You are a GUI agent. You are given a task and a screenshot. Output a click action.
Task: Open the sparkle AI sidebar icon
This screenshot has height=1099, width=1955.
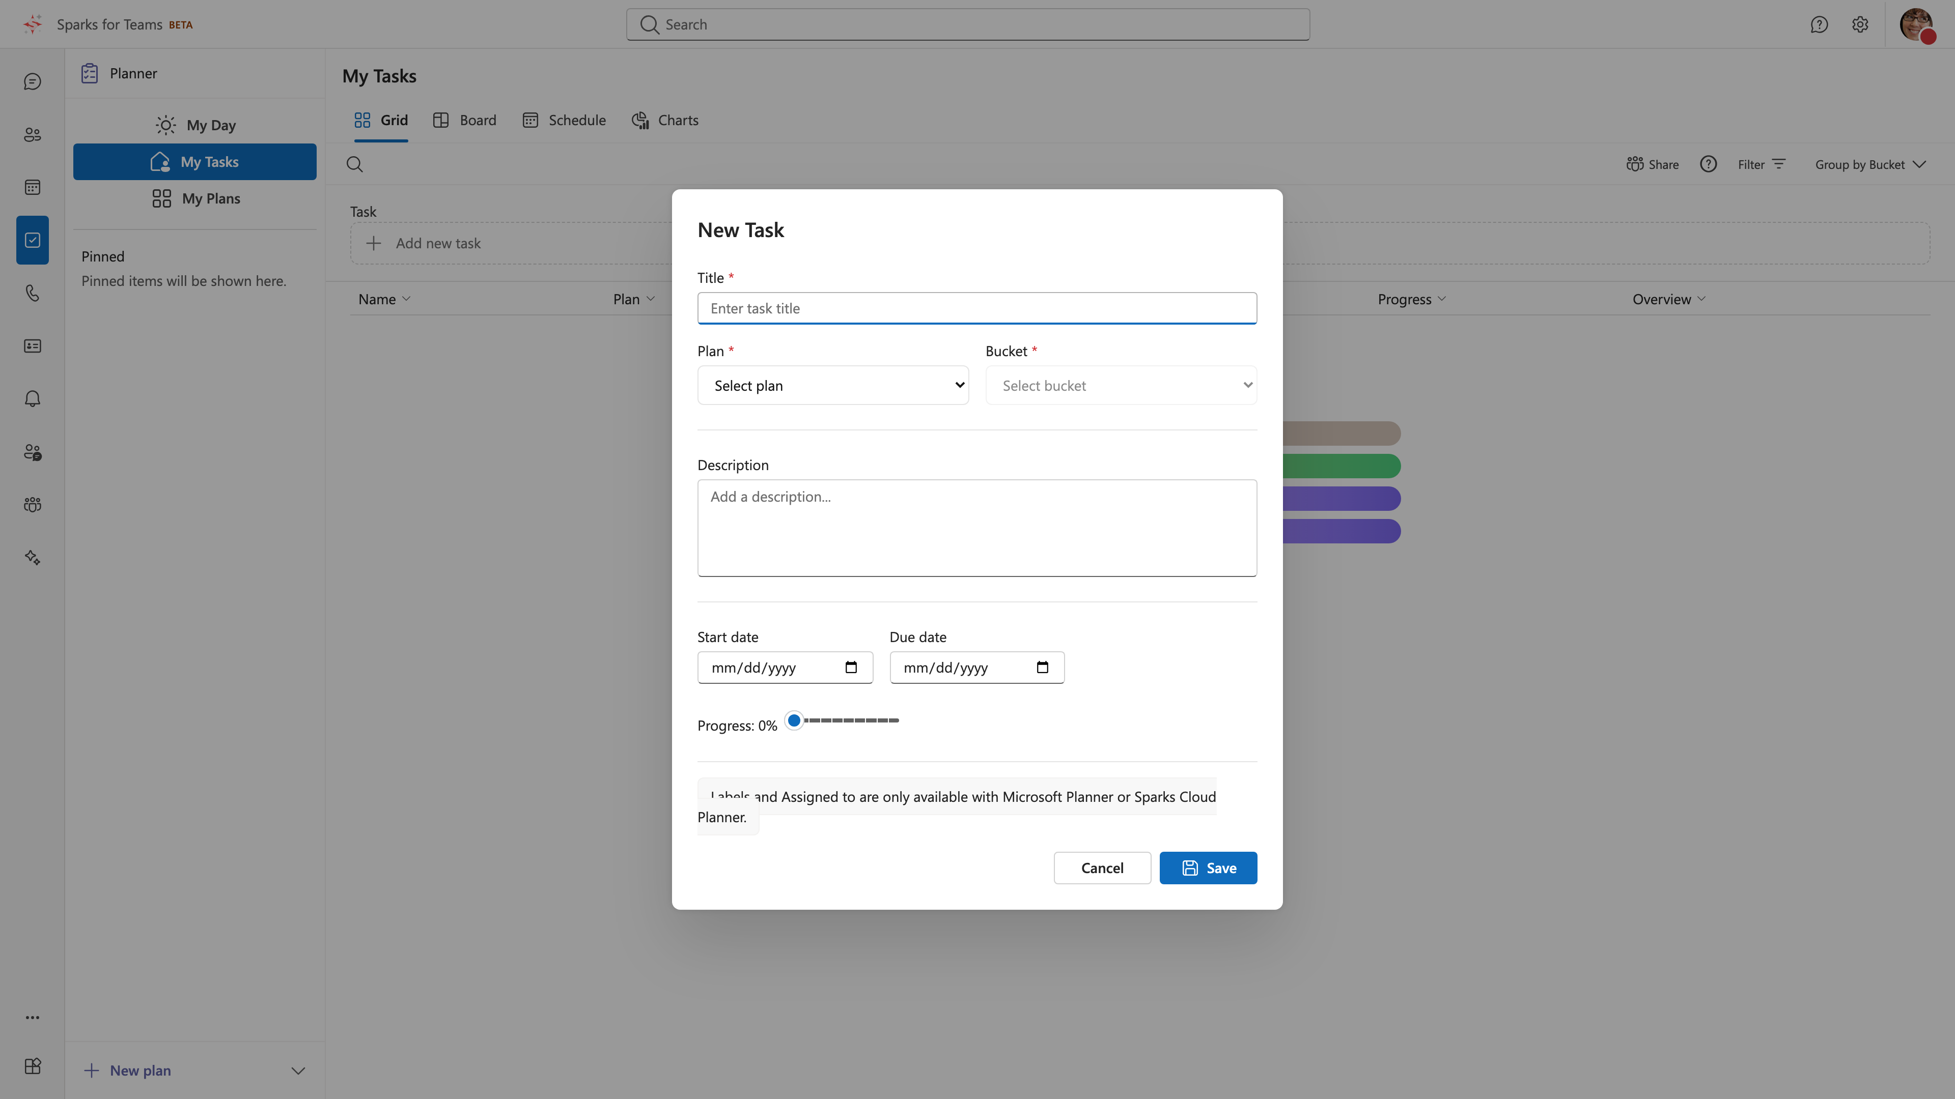click(x=32, y=558)
